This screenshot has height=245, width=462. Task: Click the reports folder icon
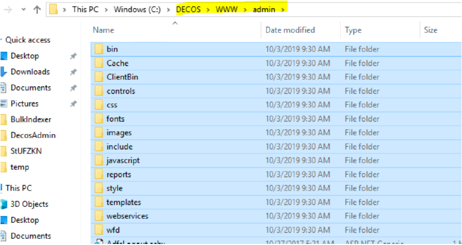[x=99, y=174]
